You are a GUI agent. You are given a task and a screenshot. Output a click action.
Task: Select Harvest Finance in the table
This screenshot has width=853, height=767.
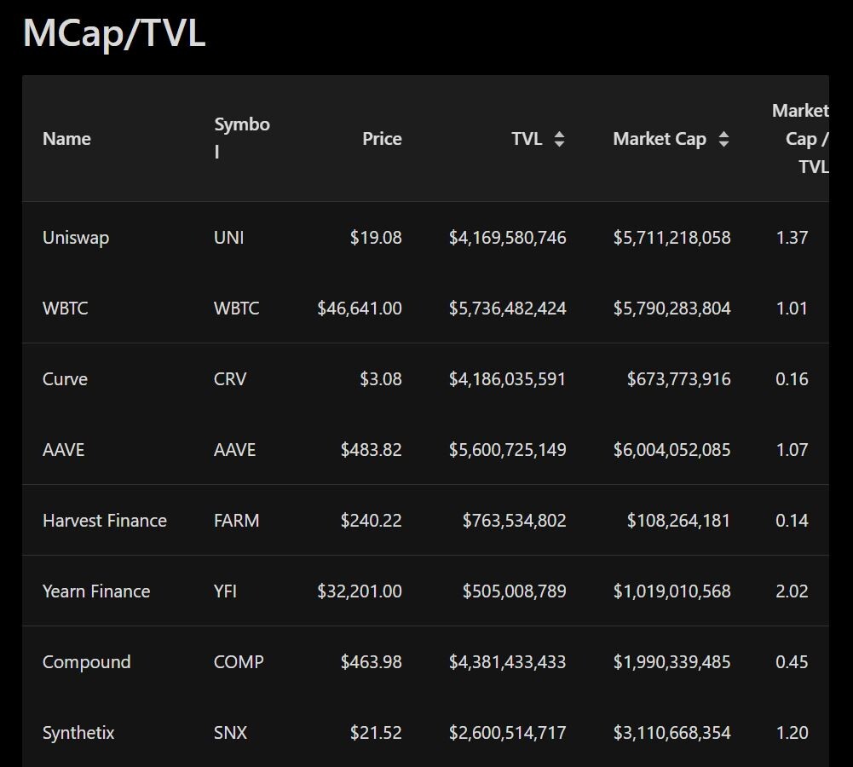pos(105,520)
